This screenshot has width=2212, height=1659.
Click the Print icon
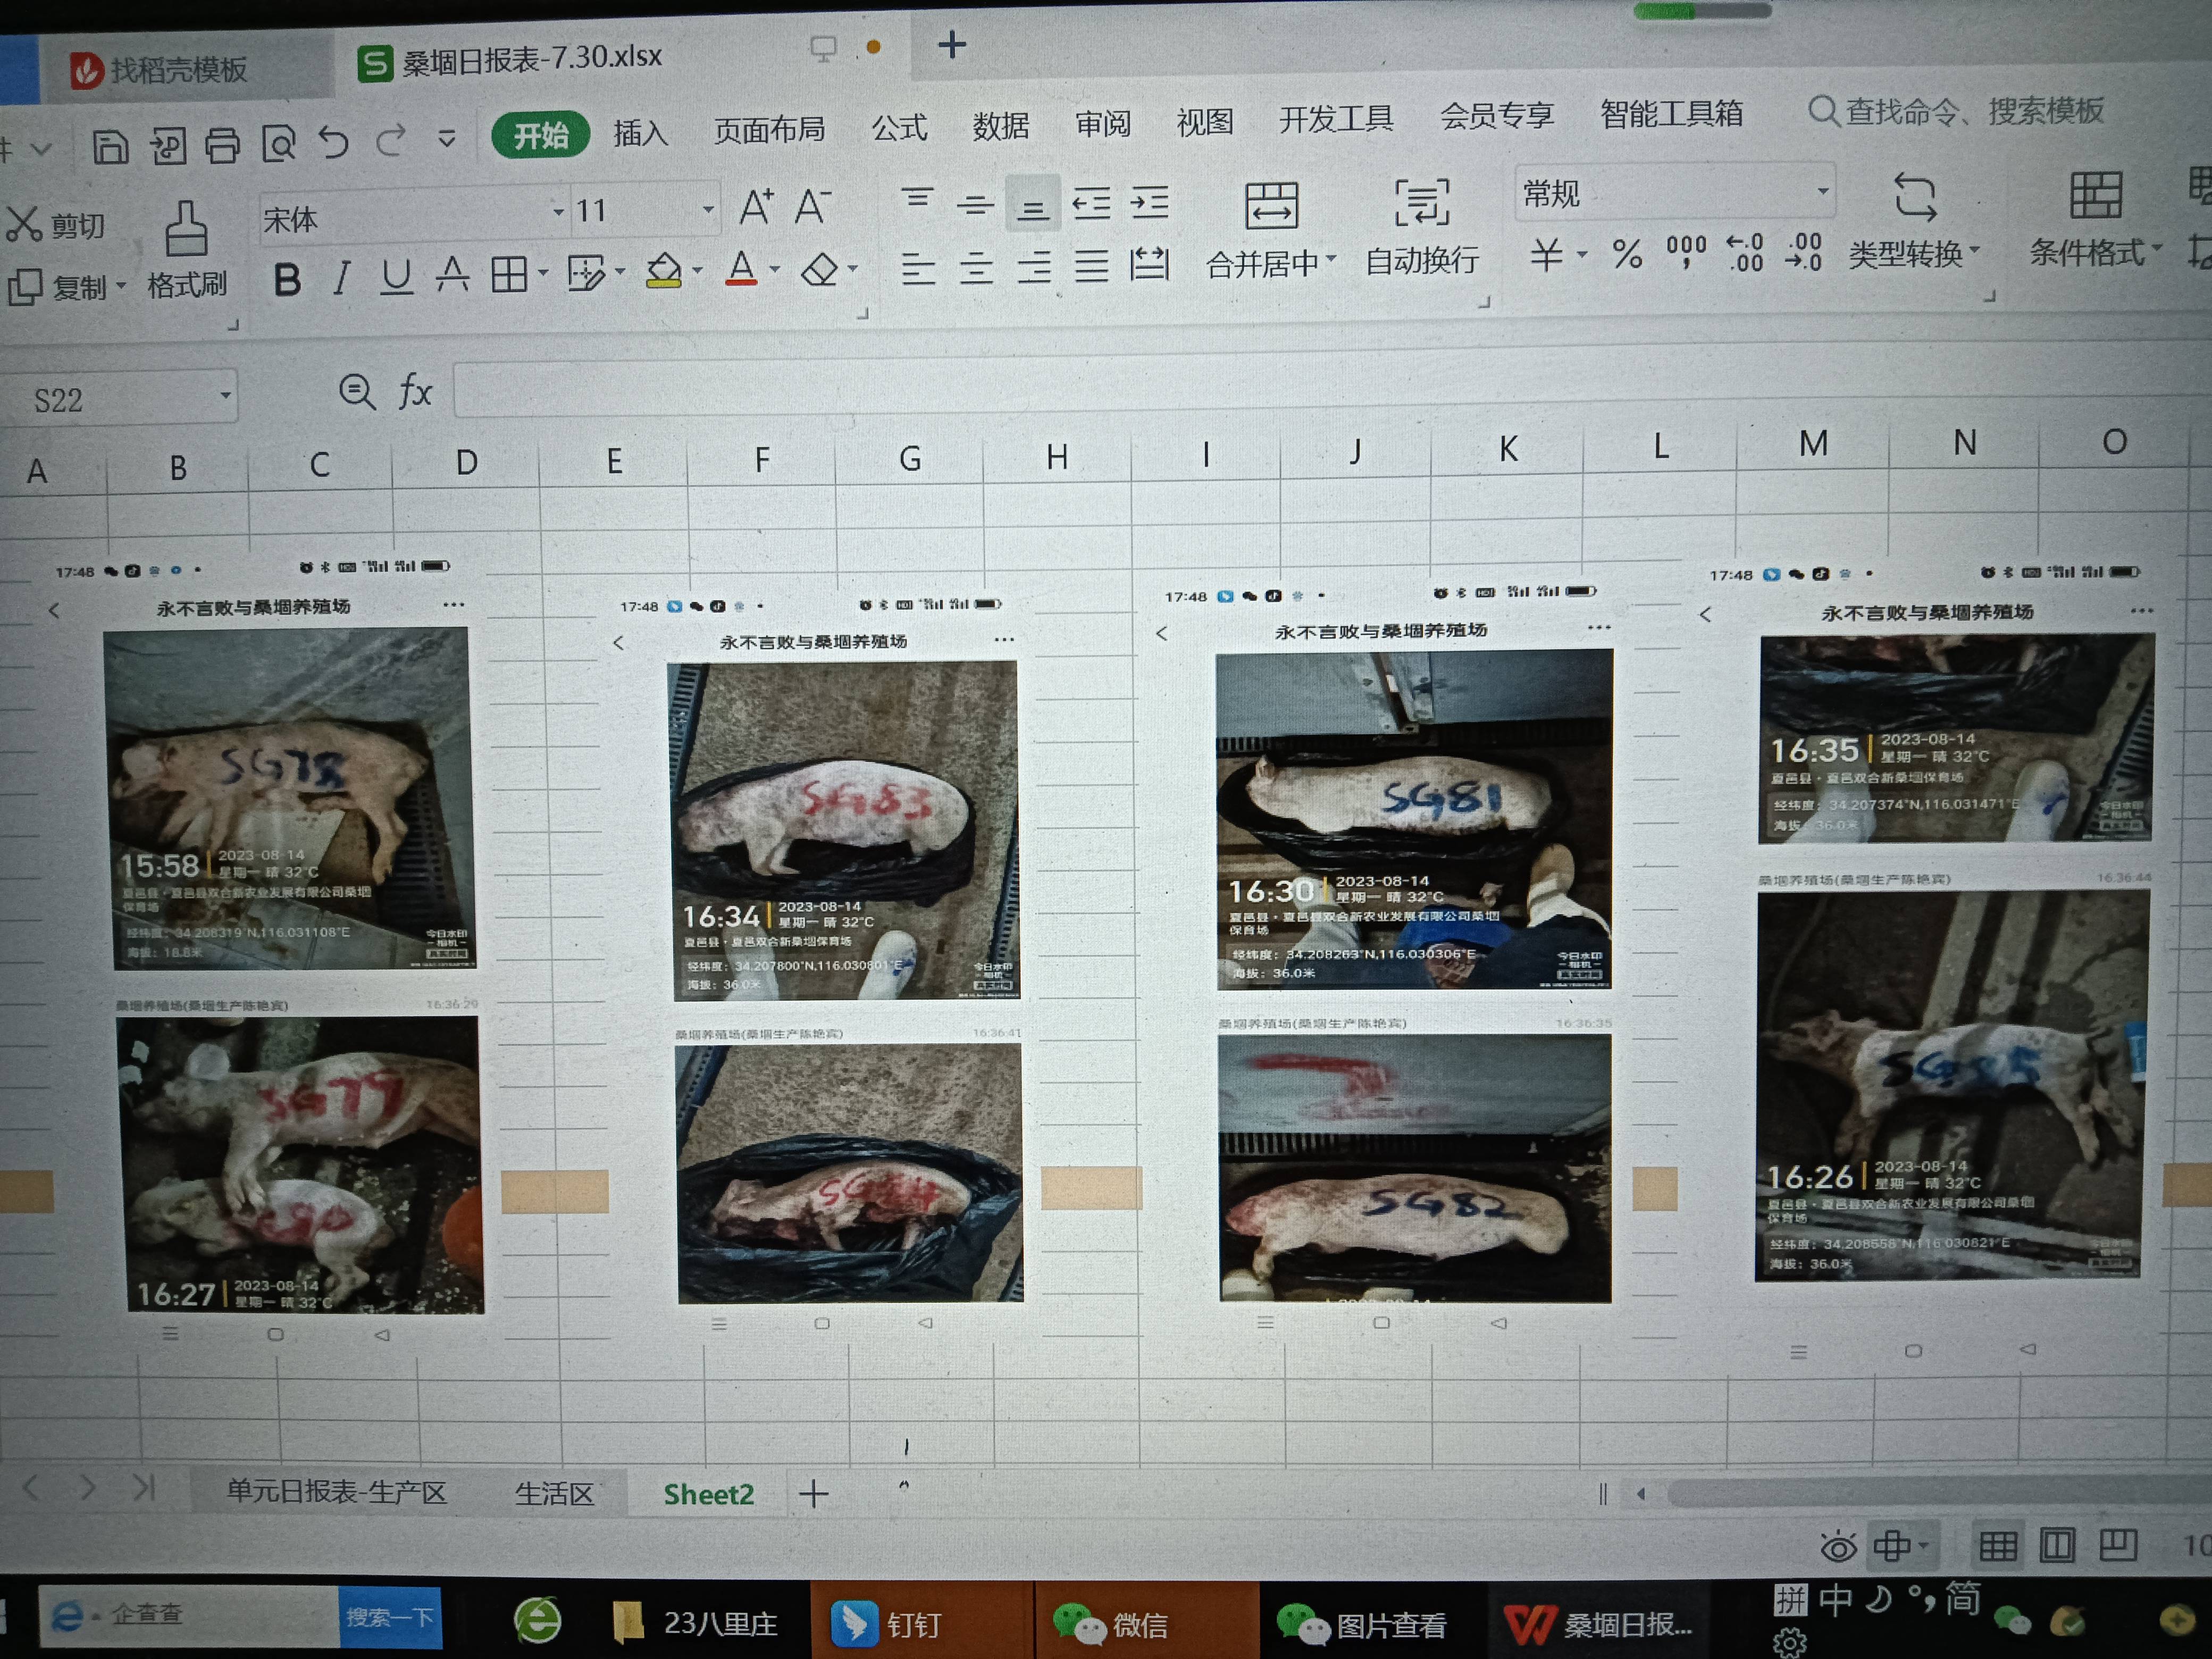222,146
